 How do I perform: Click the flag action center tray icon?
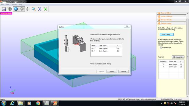[175, 103]
